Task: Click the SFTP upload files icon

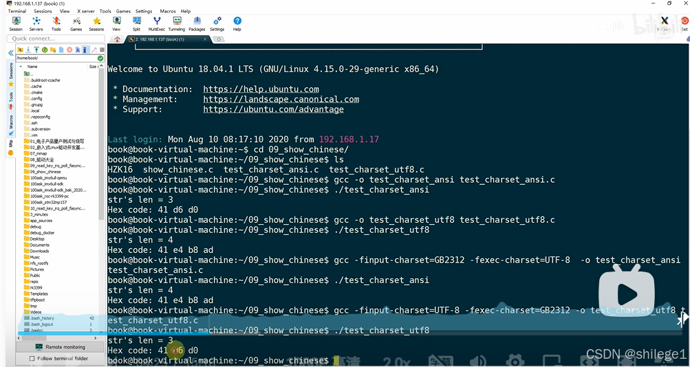Action: coord(36,49)
